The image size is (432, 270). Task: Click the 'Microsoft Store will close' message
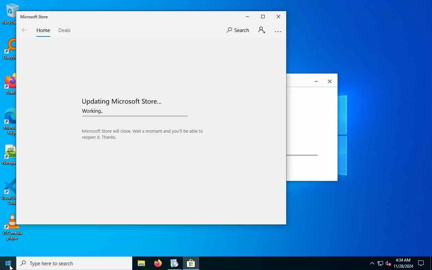coord(142,134)
